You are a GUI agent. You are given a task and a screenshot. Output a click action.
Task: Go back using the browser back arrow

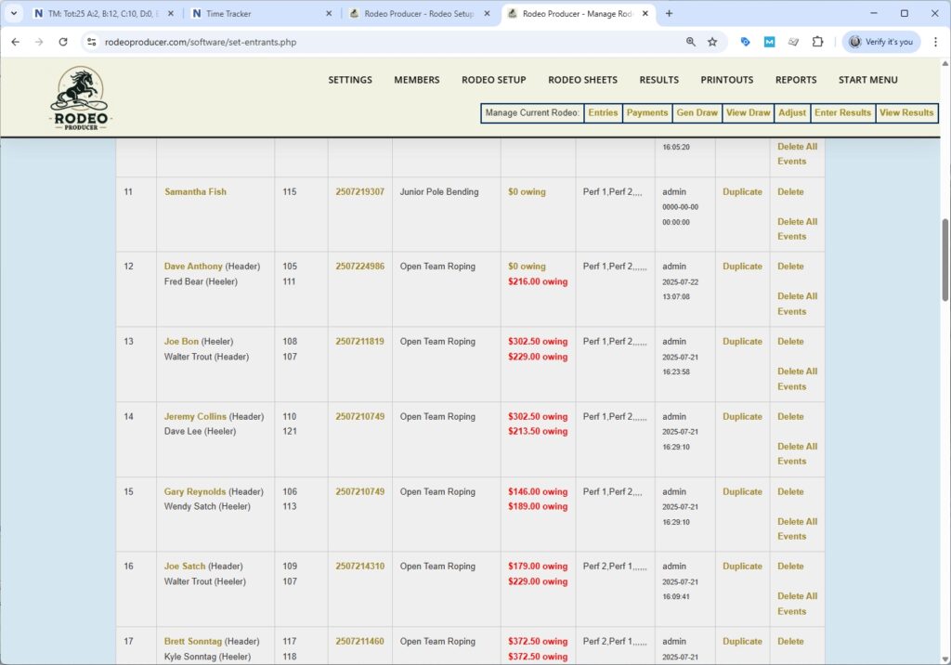[16, 42]
